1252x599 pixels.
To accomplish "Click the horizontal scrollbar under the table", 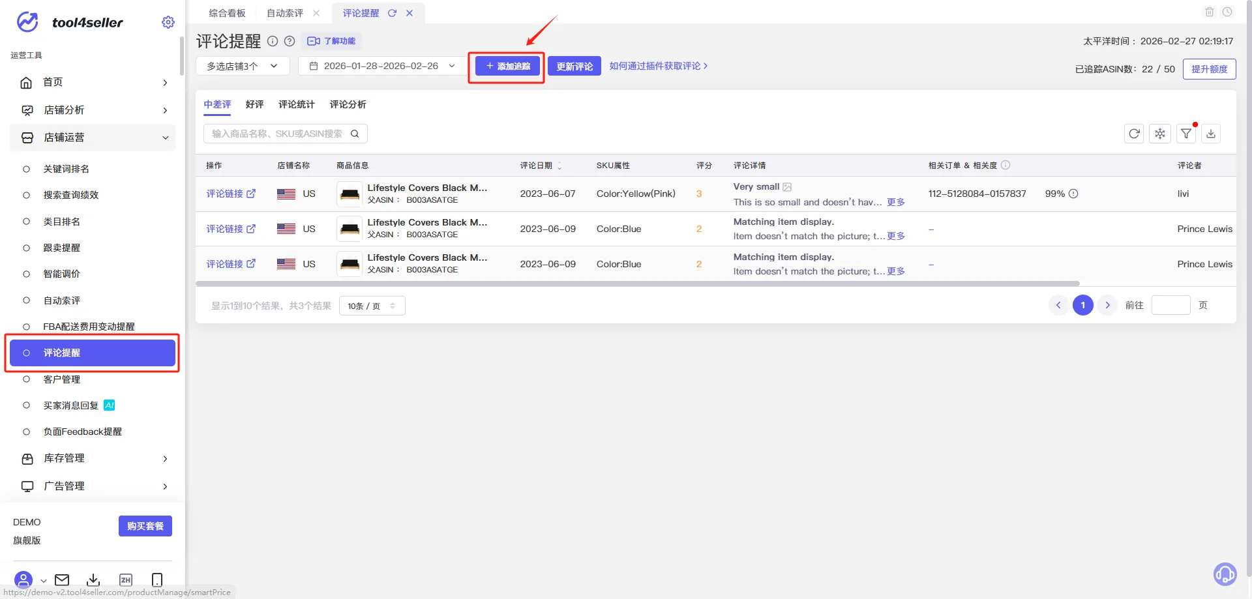I will pyautogui.click(x=637, y=284).
